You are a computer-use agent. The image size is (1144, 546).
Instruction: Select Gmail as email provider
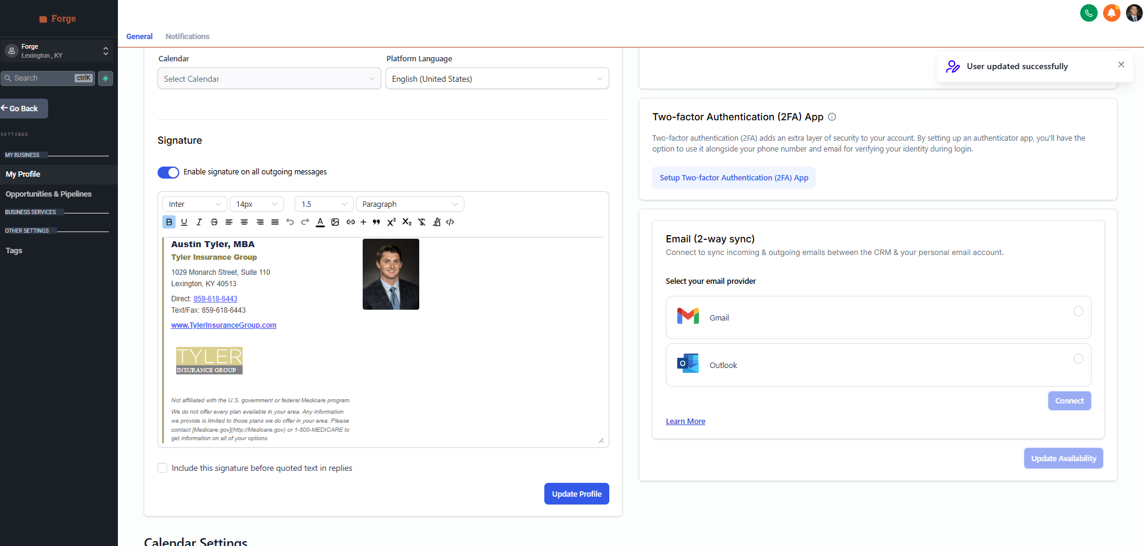pyautogui.click(x=878, y=317)
